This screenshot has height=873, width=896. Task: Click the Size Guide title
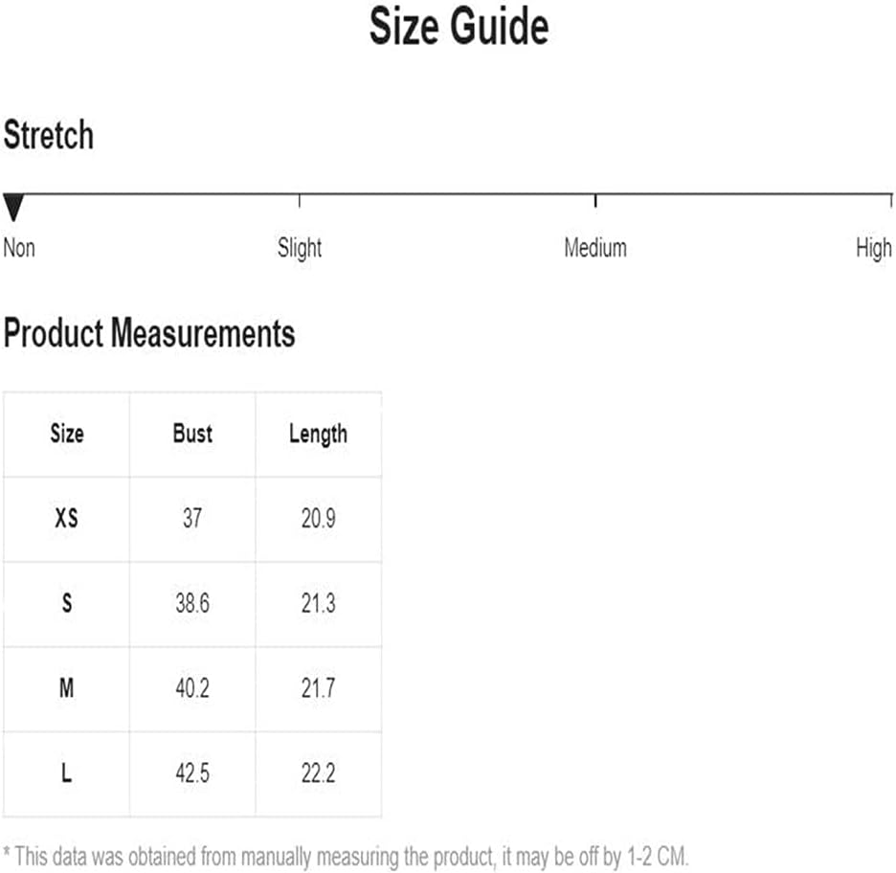point(459,26)
